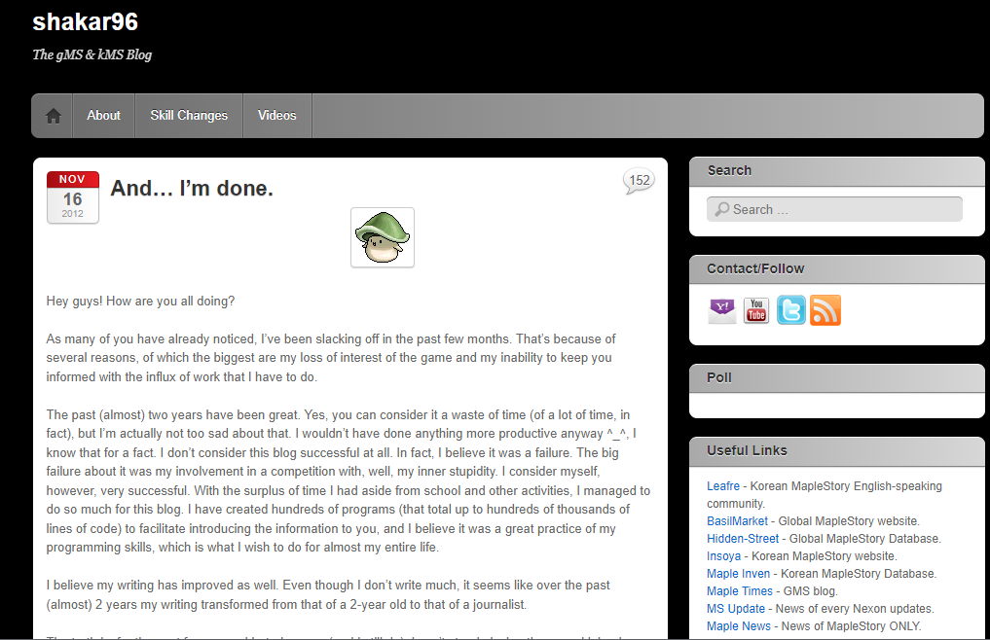This screenshot has width=990, height=640.
Task: Open the YouTube channel icon
Action: tap(756, 310)
